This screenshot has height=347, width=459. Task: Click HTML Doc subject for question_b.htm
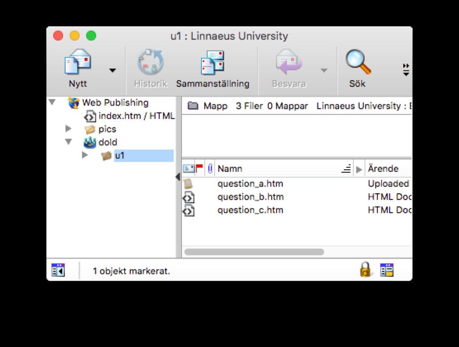pyautogui.click(x=390, y=197)
